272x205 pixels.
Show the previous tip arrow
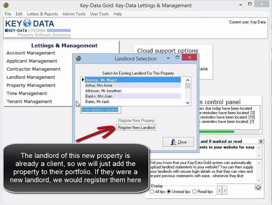(x=219, y=190)
